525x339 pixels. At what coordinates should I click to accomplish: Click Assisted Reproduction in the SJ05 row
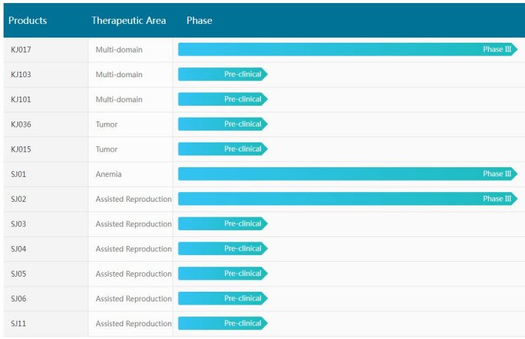click(x=133, y=274)
